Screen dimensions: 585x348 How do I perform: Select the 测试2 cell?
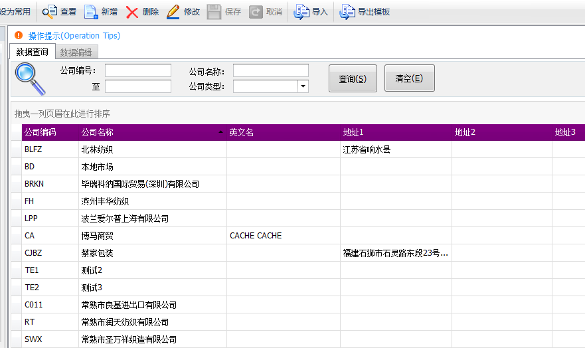pyautogui.click(x=153, y=270)
